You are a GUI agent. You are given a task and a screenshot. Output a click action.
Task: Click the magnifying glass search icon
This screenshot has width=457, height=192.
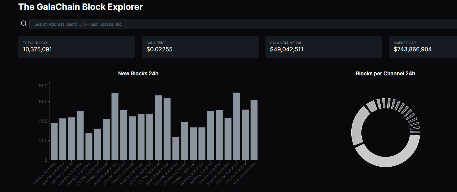[24, 24]
